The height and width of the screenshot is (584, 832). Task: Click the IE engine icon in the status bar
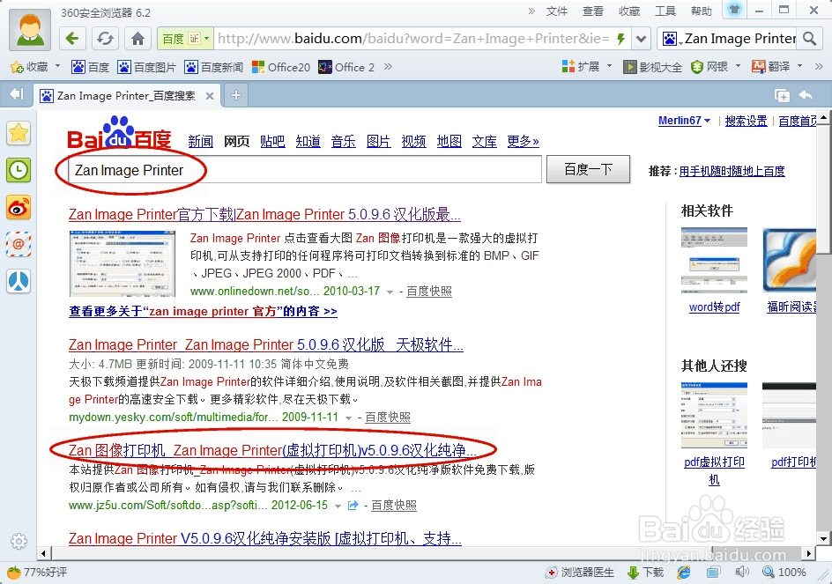pos(684,573)
